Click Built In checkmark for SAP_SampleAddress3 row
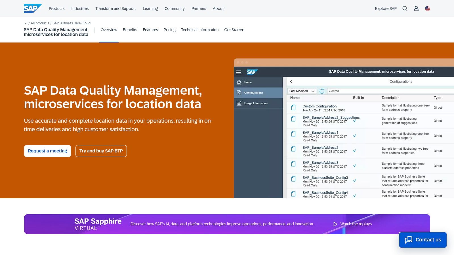The height and width of the screenshot is (255, 454). (x=355, y=166)
